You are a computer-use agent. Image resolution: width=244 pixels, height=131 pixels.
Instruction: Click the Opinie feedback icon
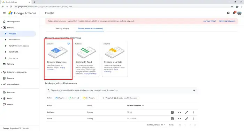[4, 105]
